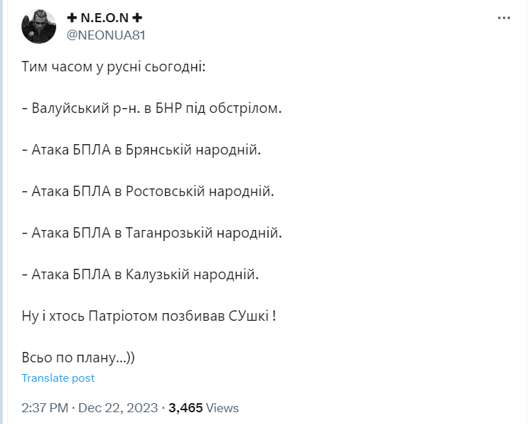Open the @NEONUA81 handle link
Image resolution: width=532 pixels, height=424 pixels.
(106, 35)
